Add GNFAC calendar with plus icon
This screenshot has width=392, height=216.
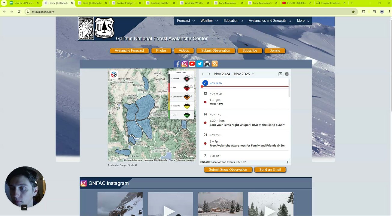coord(287,162)
